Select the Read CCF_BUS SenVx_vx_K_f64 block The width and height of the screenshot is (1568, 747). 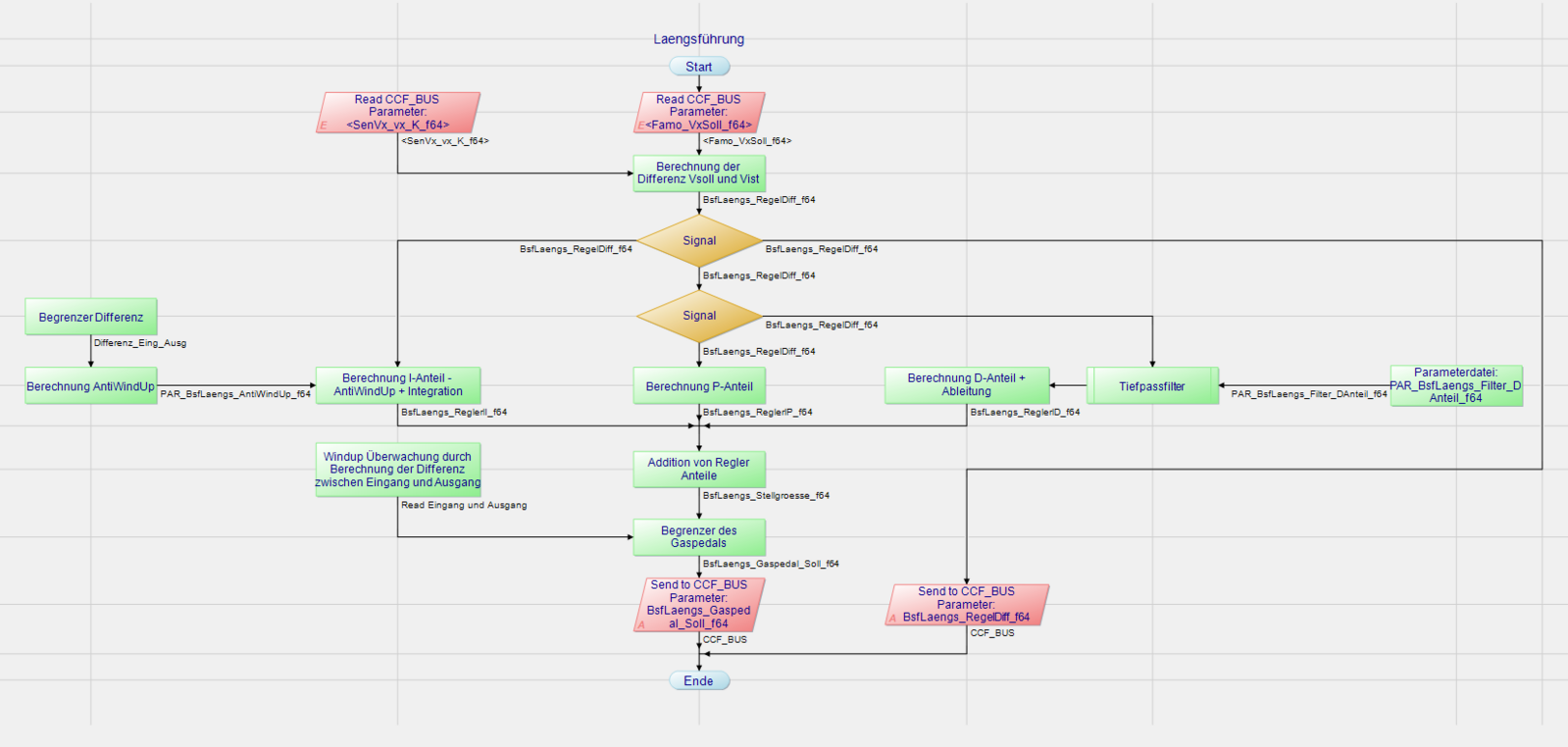coord(398,113)
